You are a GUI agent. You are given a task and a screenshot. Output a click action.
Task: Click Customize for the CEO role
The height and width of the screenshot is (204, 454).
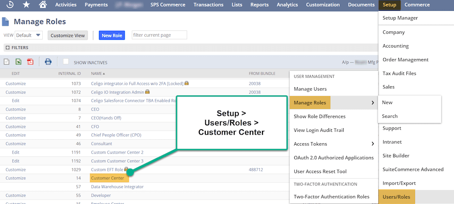pos(15,109)
